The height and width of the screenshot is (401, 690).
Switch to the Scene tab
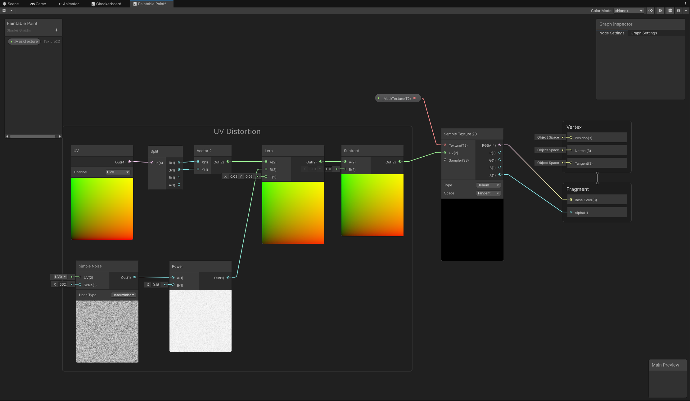(11, 4)
